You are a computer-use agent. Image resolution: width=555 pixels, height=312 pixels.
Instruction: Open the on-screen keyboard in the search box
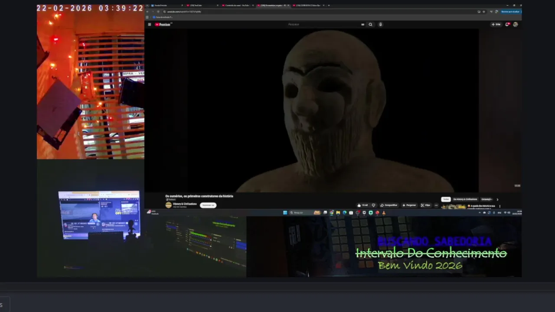pyautogui.click(x=362, y=24)
